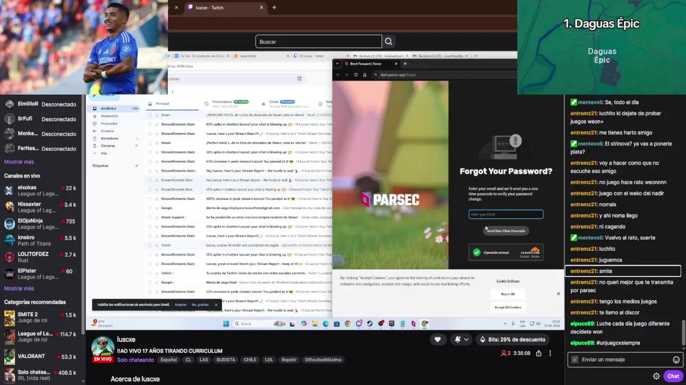Open the emote picker in chat input

(676, 360)
